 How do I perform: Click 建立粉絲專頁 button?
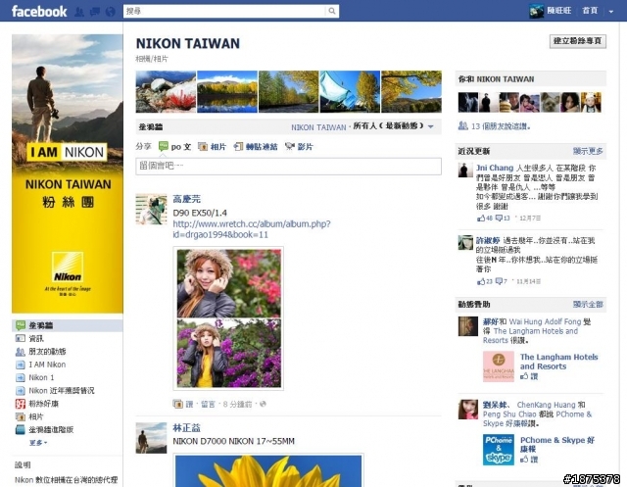[x=577, y=41]
